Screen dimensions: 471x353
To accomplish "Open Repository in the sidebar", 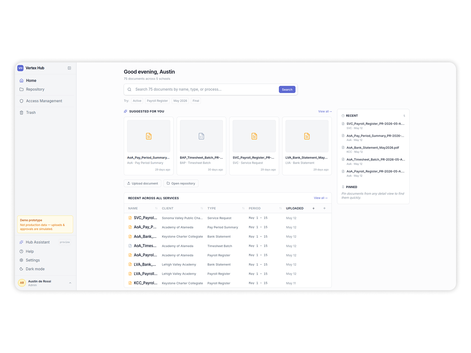I will [x=46, y=89].
